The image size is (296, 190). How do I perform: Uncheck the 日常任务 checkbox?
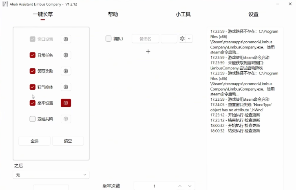33,55
